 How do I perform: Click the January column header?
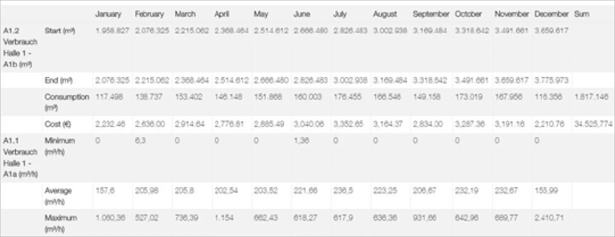click(x=108, y=14)
